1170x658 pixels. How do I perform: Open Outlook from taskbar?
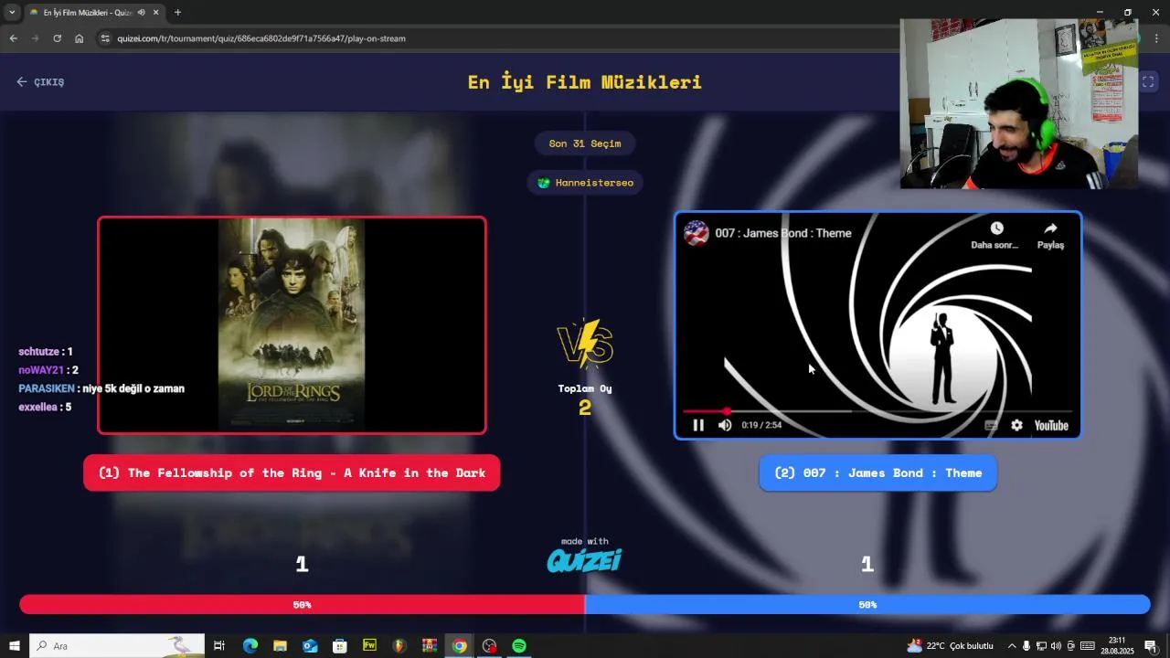tap(310, 646)
